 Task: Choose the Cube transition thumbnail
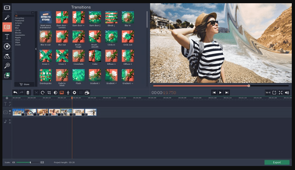pyautogui.click(x=95, y=56)
